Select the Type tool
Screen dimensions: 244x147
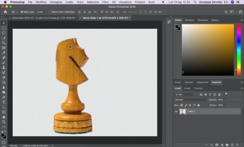[4, 102]
